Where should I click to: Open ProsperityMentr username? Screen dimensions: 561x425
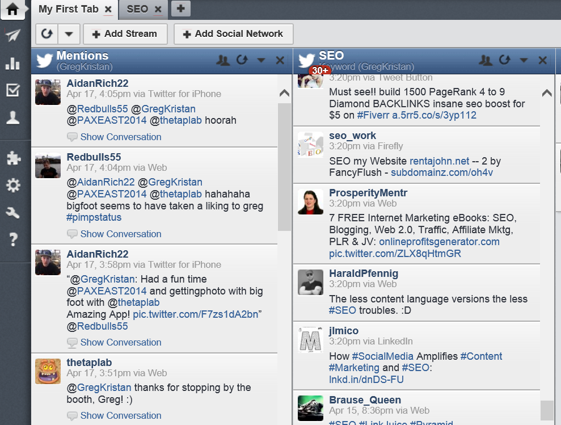click(368, 192)
